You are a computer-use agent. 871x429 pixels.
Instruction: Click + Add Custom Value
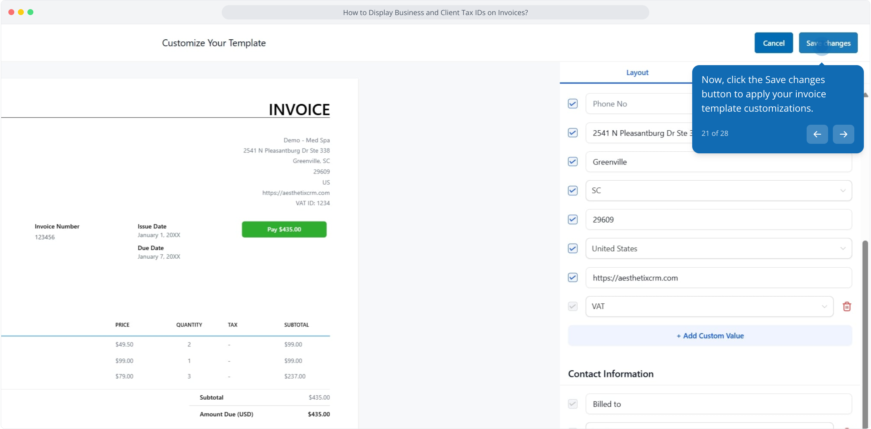click(x=710, y=336)
